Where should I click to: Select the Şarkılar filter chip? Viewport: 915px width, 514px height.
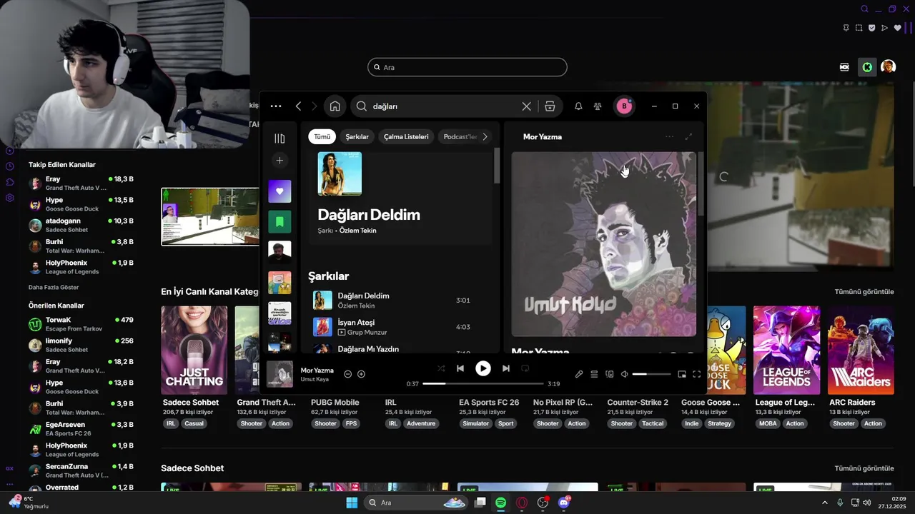357,136
